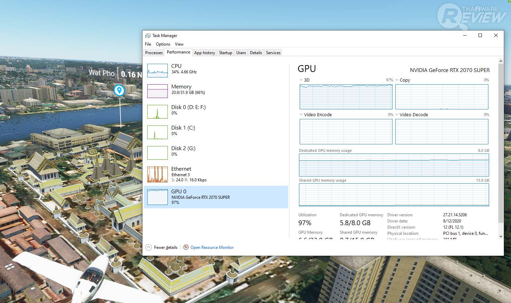The image size is (511, 303).
Task: Open the Ethernet network graph entry
Action: [158, 174]
